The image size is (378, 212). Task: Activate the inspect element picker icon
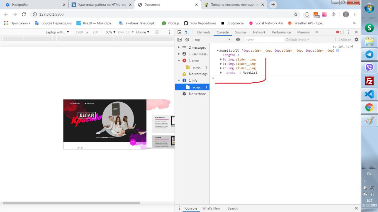click(179, 32)
